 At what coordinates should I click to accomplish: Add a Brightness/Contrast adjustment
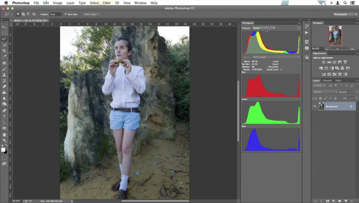click(x=323, y=62)
